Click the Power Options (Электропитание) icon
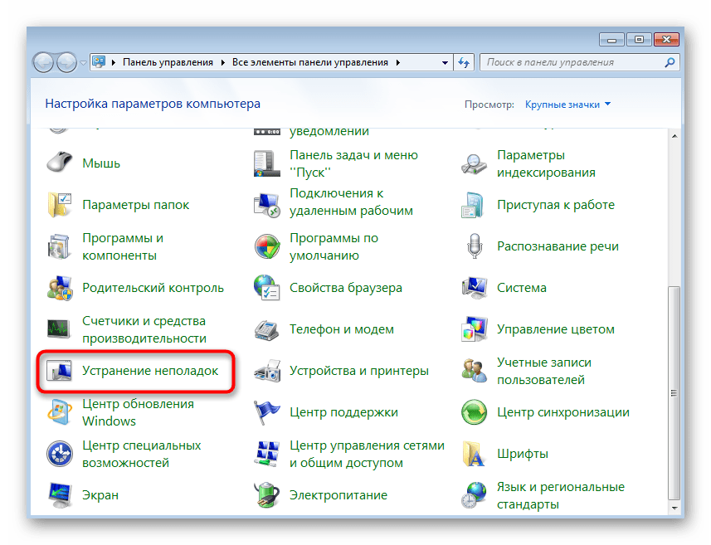This screenshot has width=711, height=545. pos(267,495)
